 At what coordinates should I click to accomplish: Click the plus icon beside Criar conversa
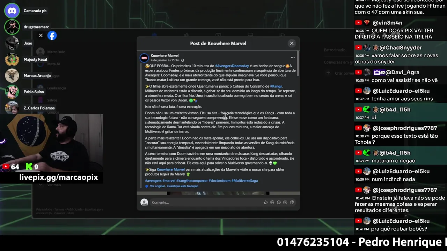(328, 73)
